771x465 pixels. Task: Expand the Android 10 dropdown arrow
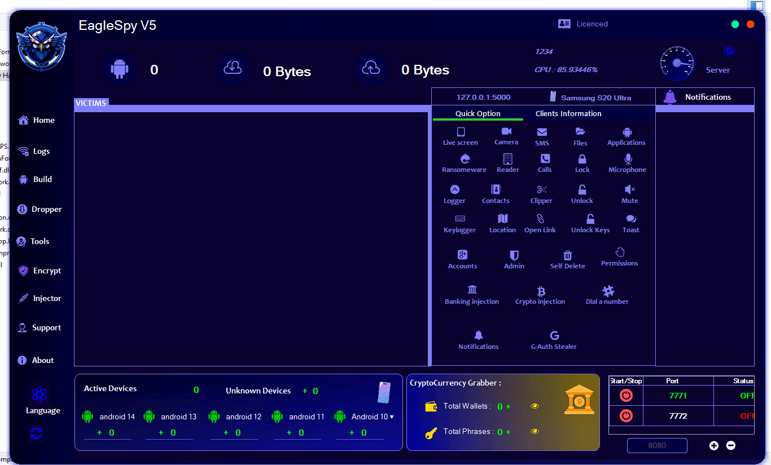click(392, 417)
